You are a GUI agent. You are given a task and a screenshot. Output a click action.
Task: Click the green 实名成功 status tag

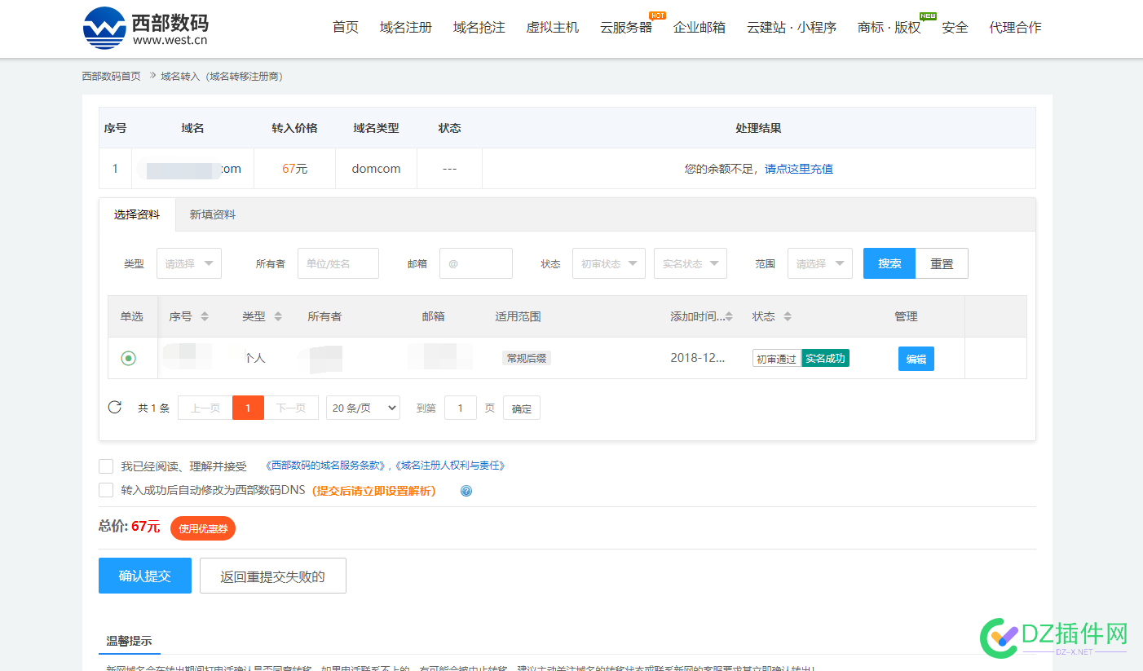coord(825,358)
